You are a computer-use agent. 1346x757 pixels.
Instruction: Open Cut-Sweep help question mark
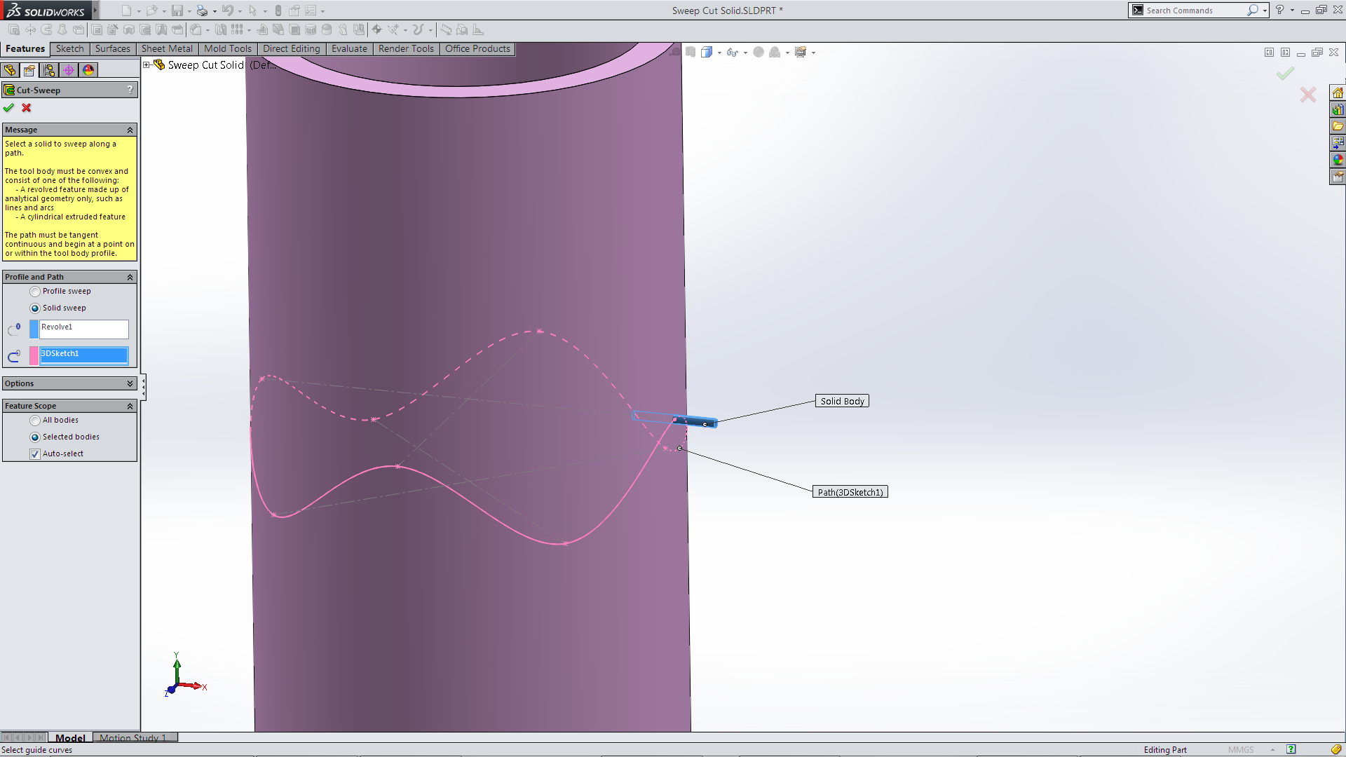click(130, 90)
